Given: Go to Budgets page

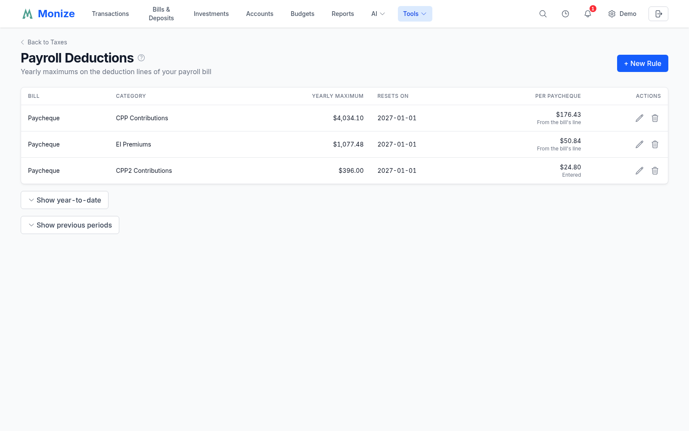Looking at the screenshot, I should [x=302, y=14].
